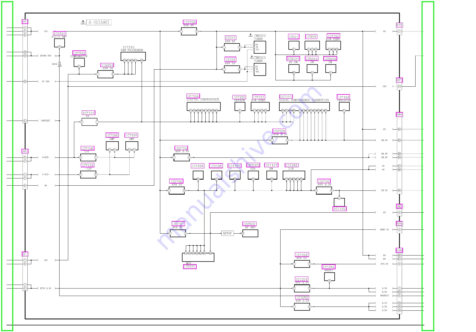
Task: Follow the IC2302 HP AMP link
Action: pyautogui.click(x=250, y=224)
